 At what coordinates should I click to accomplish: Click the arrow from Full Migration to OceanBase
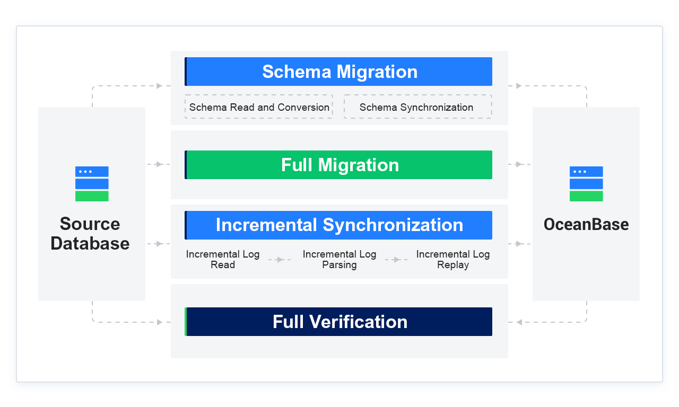pyautogui.click(x=519, y=164)
